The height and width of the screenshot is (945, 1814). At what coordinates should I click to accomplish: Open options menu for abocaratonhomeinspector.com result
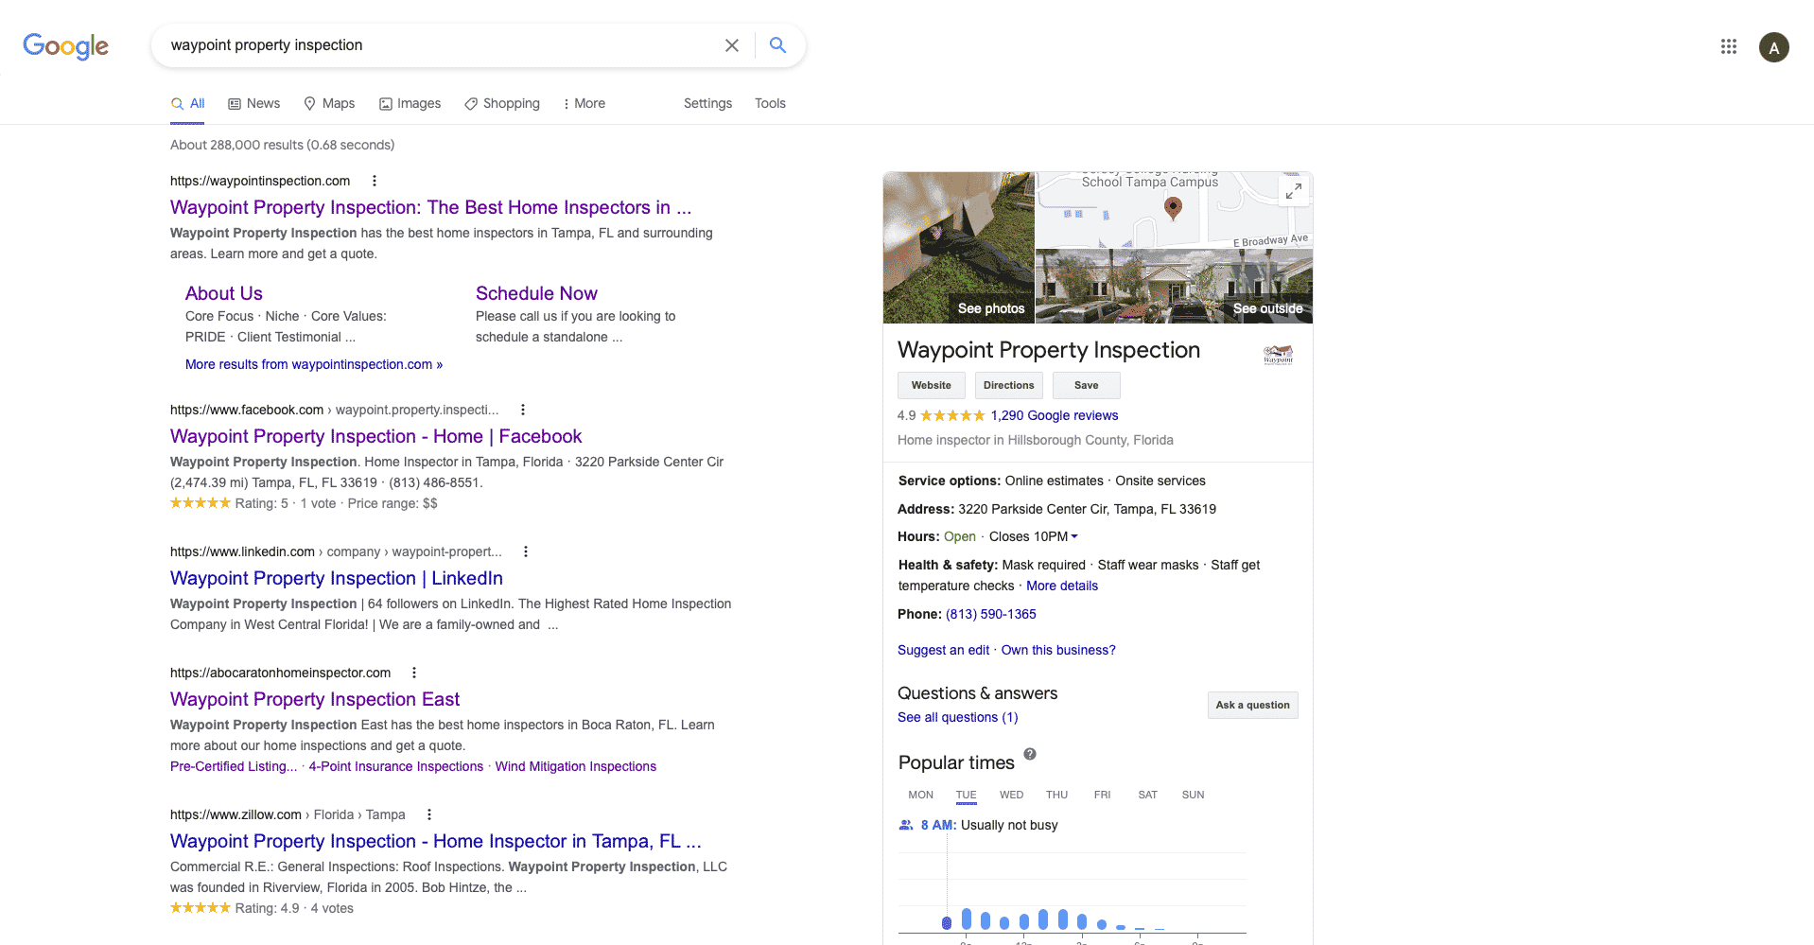414,673
